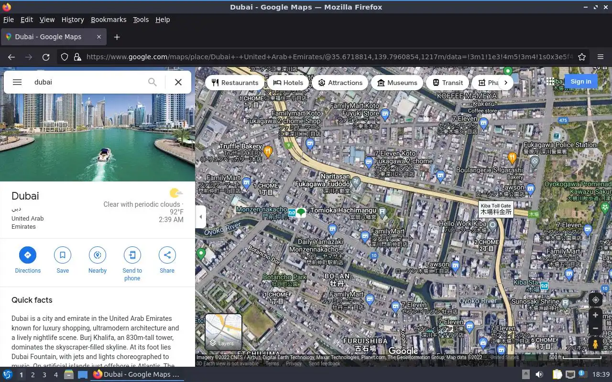Click the Share icon
The image size is (612, 382).
(167, 255)
